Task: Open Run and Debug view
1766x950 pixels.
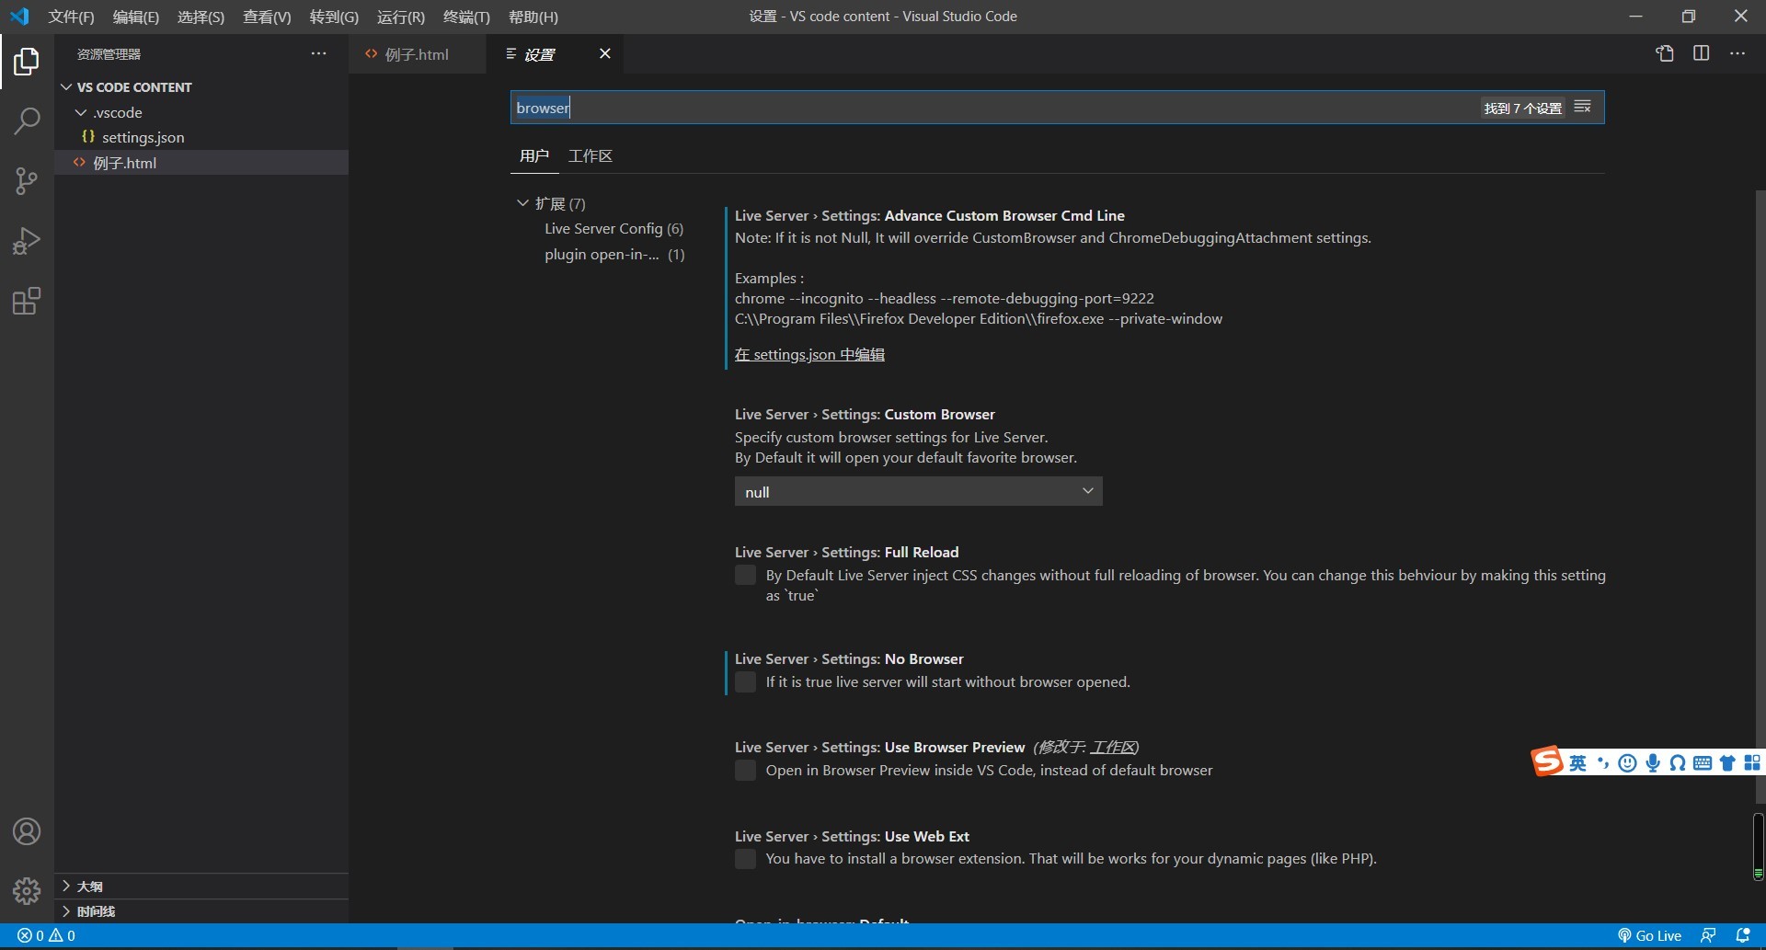Action: [x=27, y=241]
